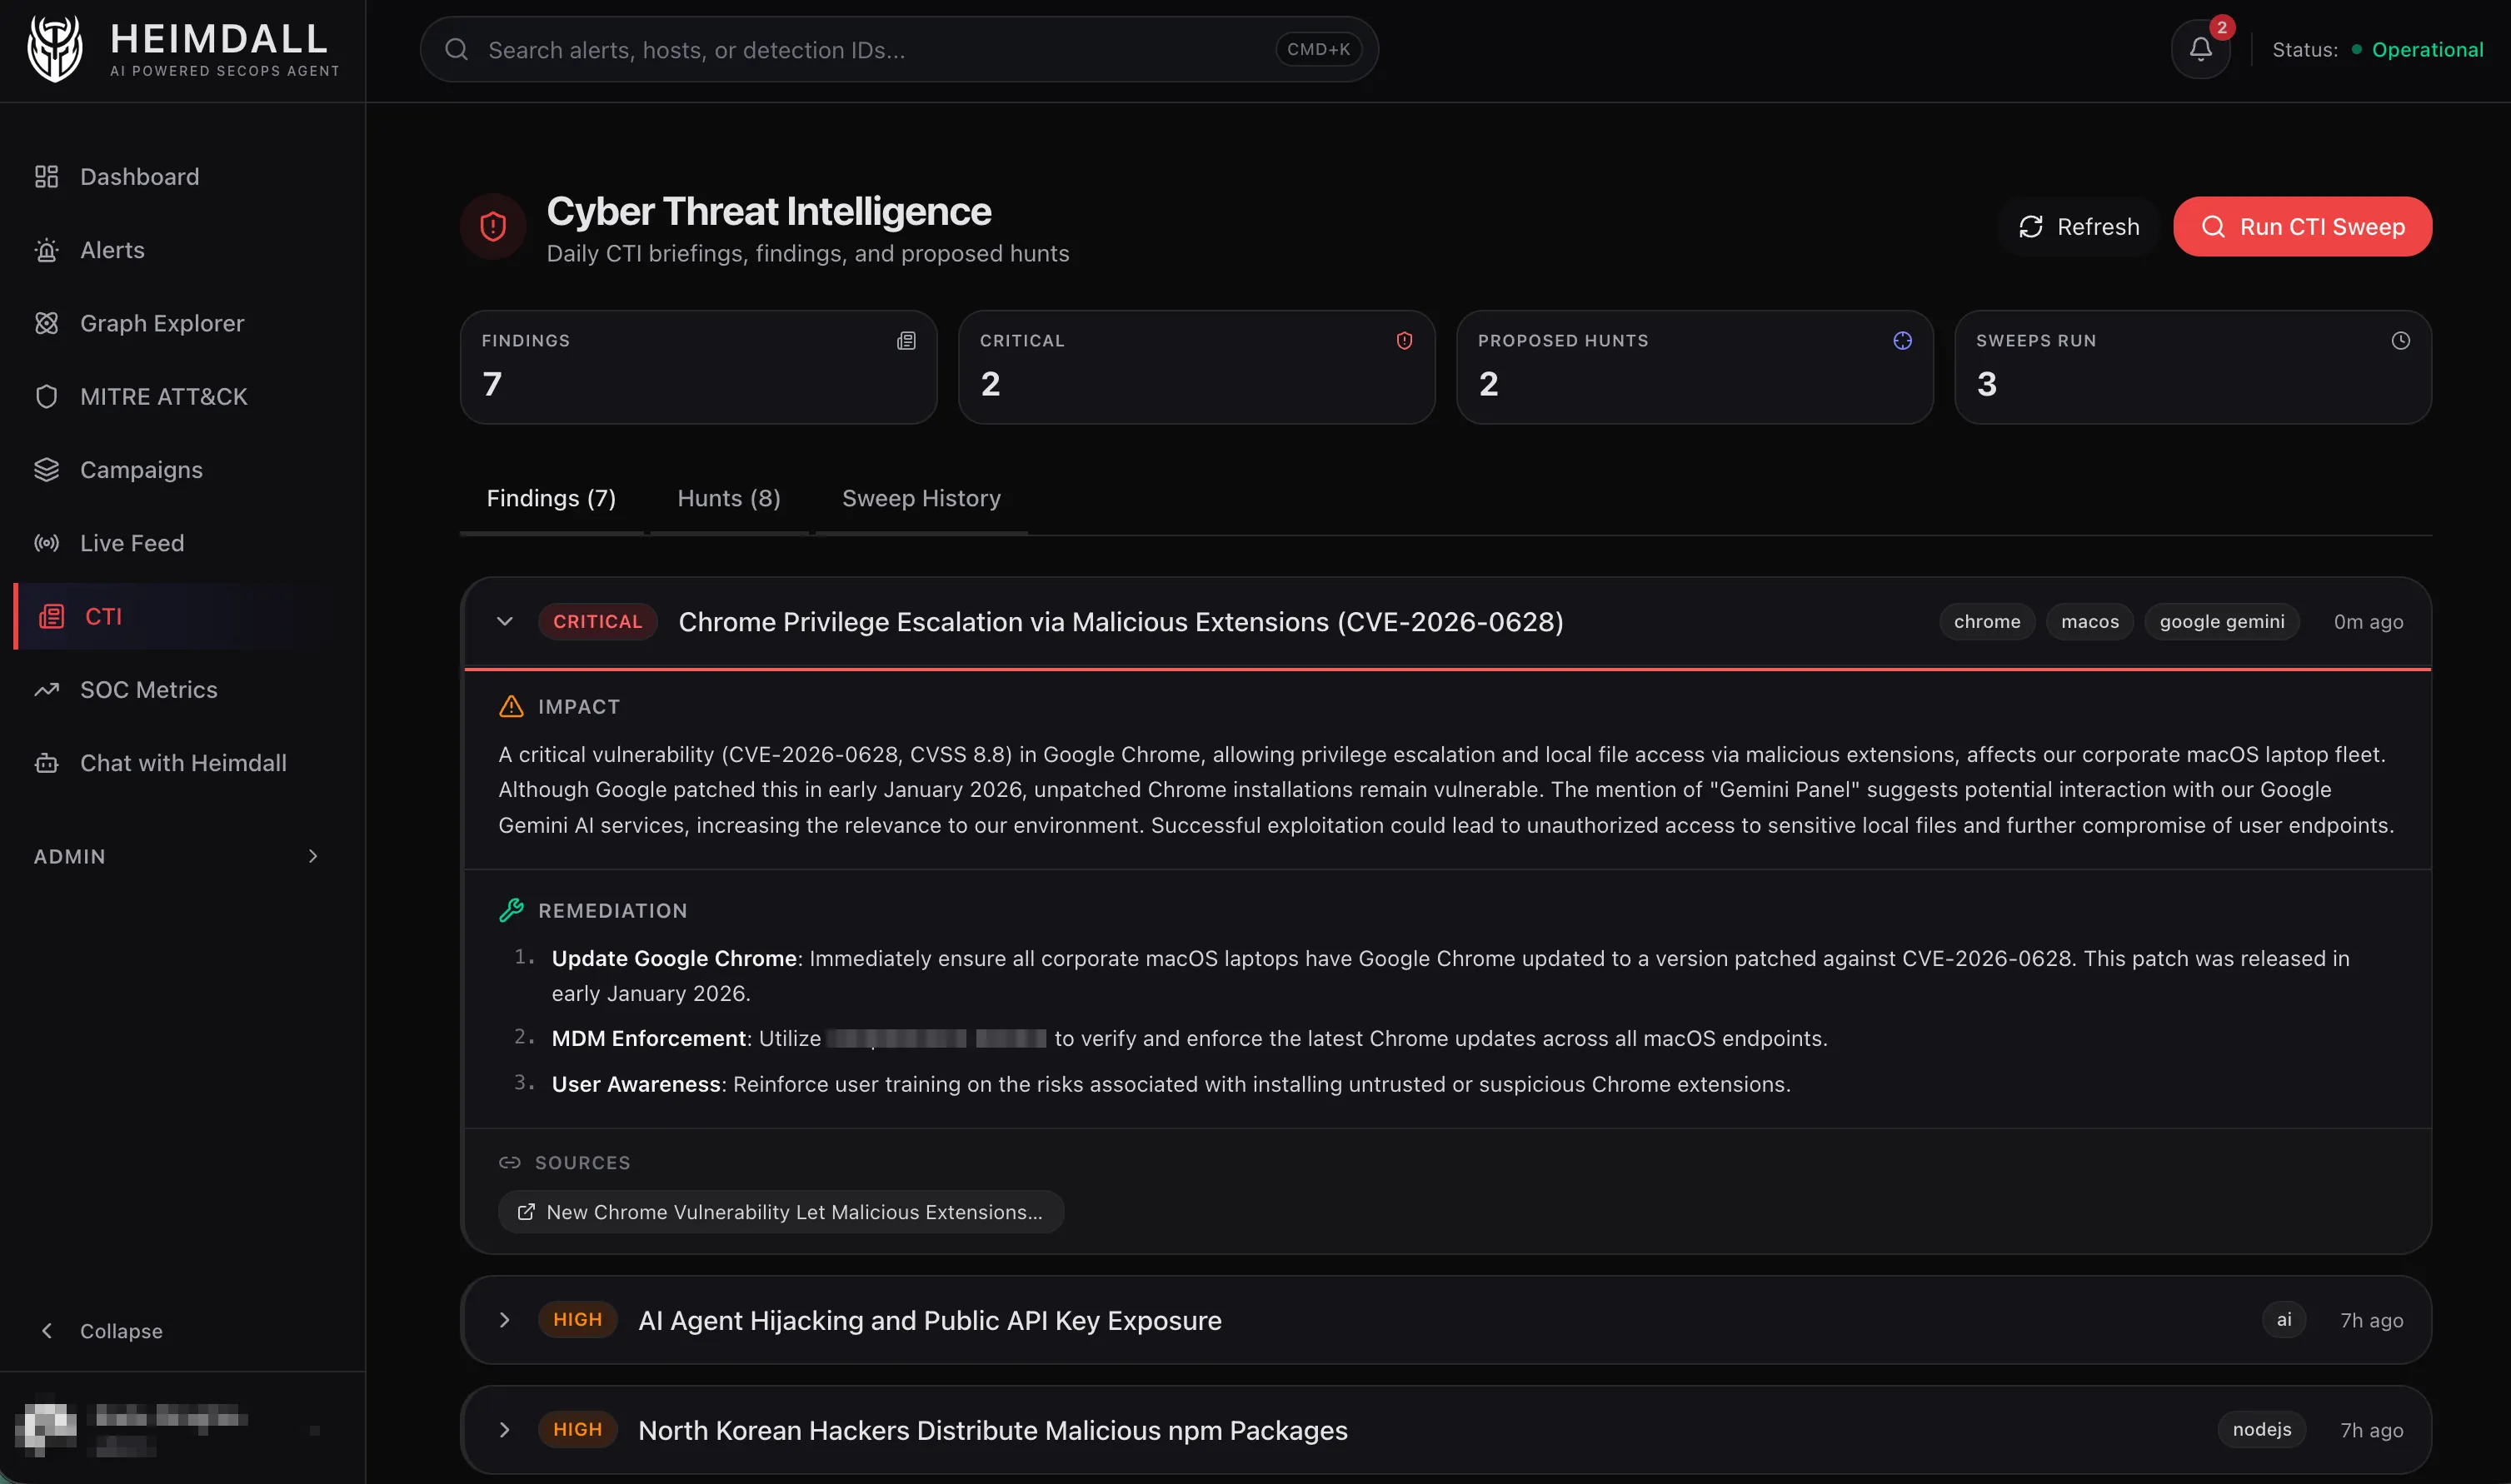Click the Findings card document icon
The image size is (2511, 1484).
(x=906, y=341)
